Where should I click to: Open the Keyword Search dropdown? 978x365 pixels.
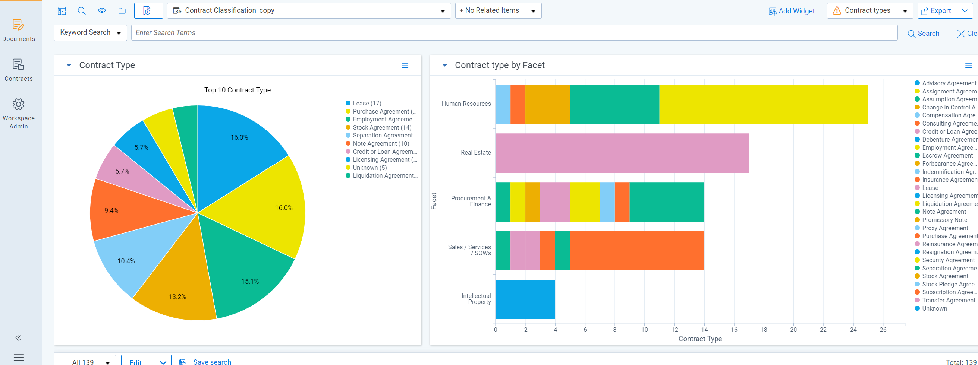coord(90,33)
